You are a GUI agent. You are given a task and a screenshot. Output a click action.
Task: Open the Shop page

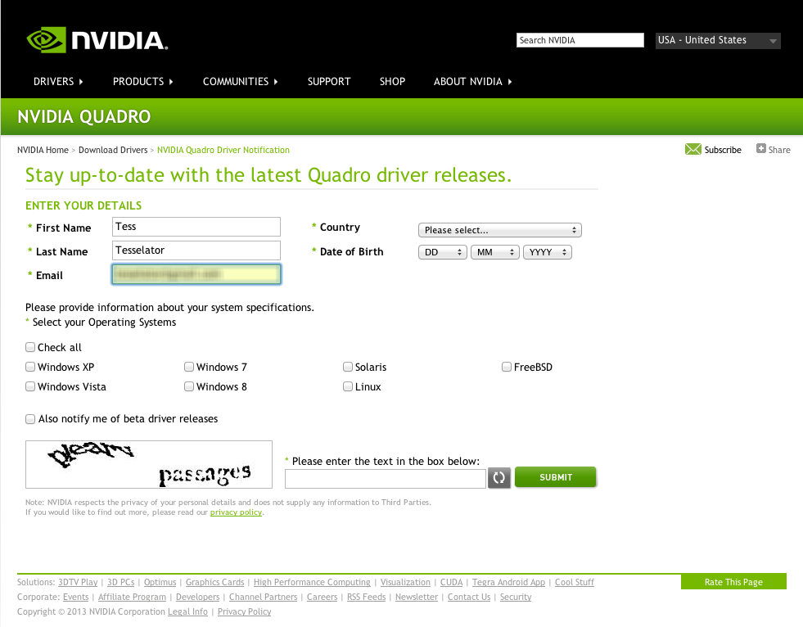[392, 82]
